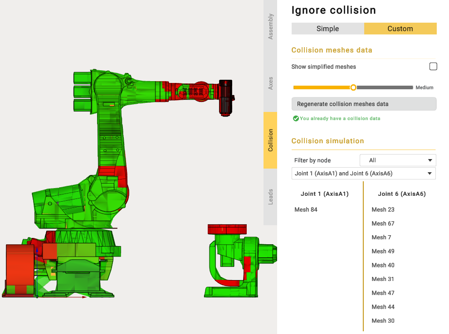The height and width of the screenshot is (334, 449).
Task: Click the robot's red end effector tool
Action: [225, 97]
